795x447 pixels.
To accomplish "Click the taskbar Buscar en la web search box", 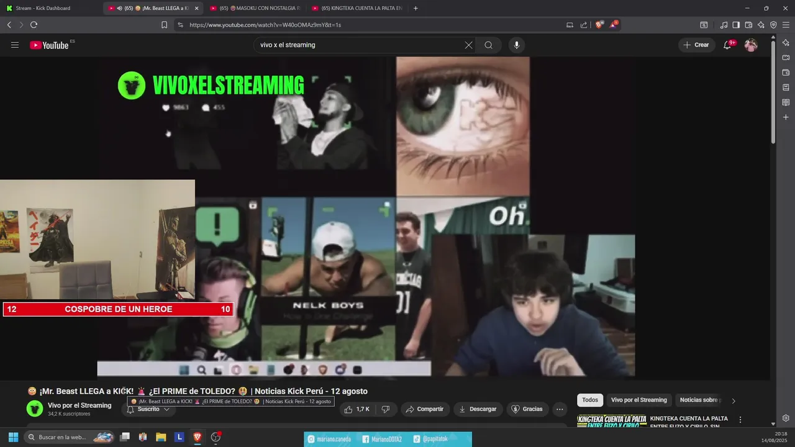I will 70,437.
